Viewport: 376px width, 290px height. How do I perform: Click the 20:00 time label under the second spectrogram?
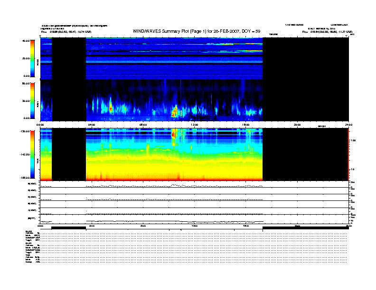(x=297, y=125)
